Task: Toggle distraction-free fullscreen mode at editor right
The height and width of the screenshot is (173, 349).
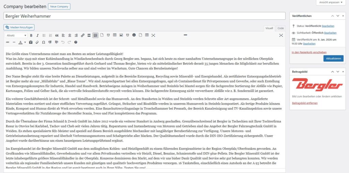Action: pyautogui.click(x=281, y=35)
